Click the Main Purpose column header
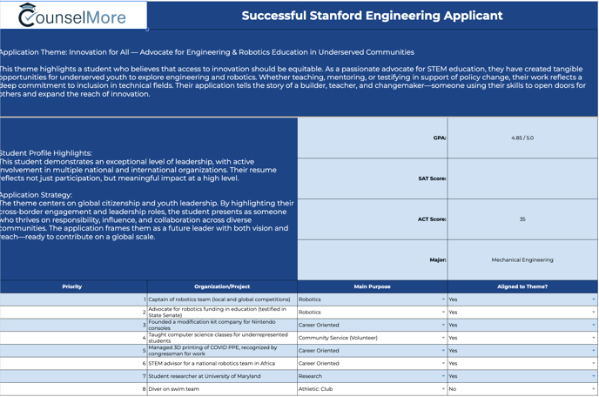The image size is (599, 397). coord(372,286)
